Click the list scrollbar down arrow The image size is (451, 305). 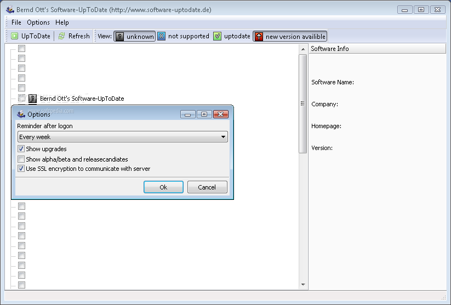coord(303,285)
